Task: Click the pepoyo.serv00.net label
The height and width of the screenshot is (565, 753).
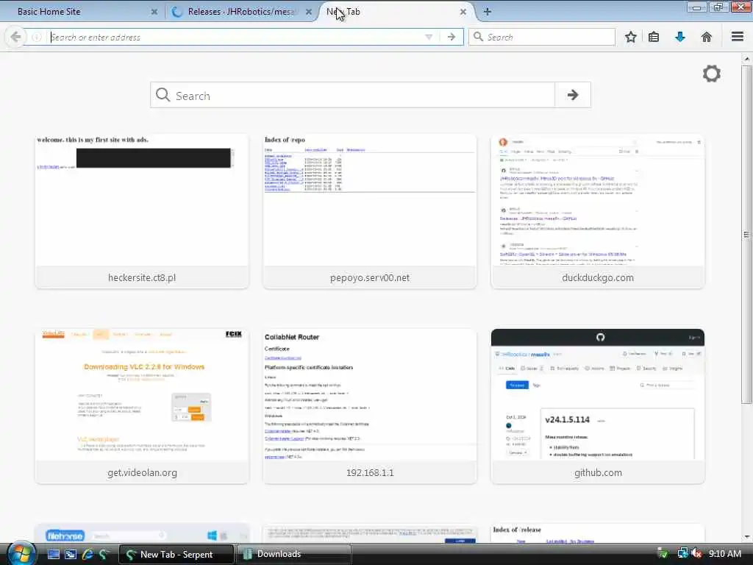Action: (370, 277)
